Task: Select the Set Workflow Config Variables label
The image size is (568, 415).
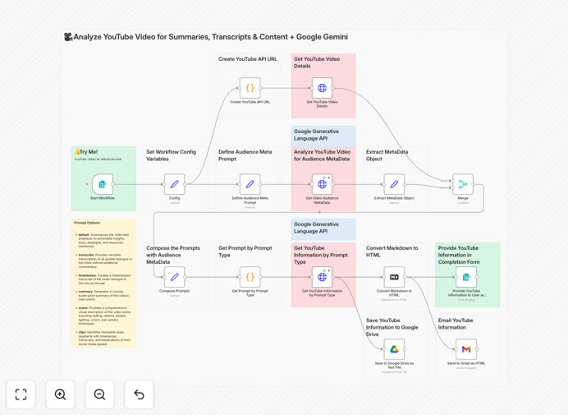Action: 171,155
